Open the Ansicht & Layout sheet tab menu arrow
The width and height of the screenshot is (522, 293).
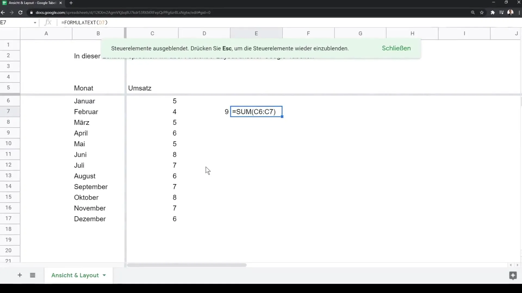point(104,275)
